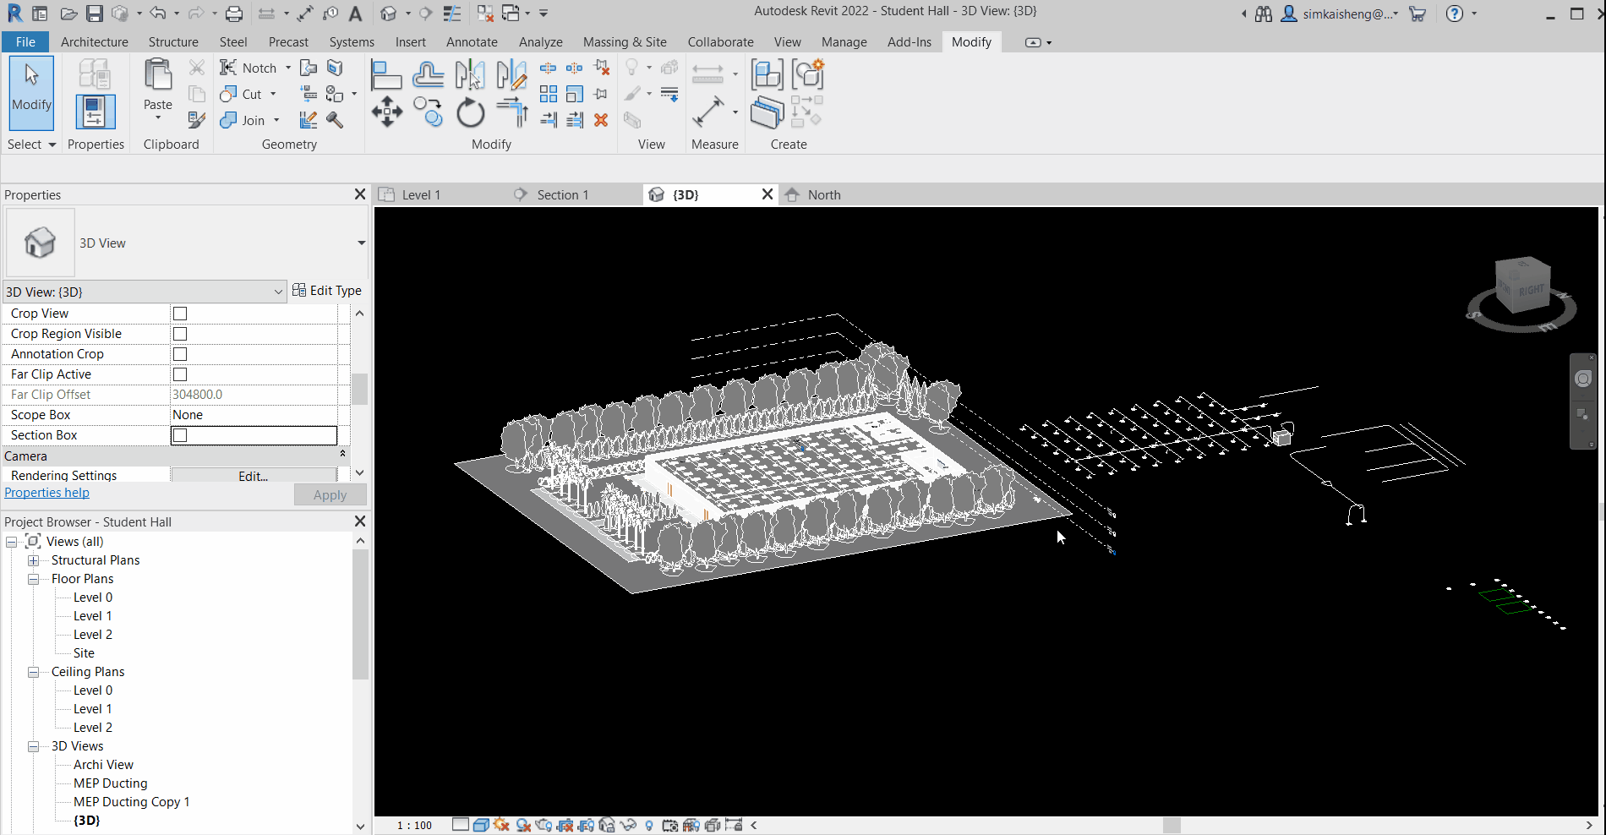Viewport: 1606px width, 835px height.
Task: Select Mirror - Draw Axis tool
Action: point(511,74)
